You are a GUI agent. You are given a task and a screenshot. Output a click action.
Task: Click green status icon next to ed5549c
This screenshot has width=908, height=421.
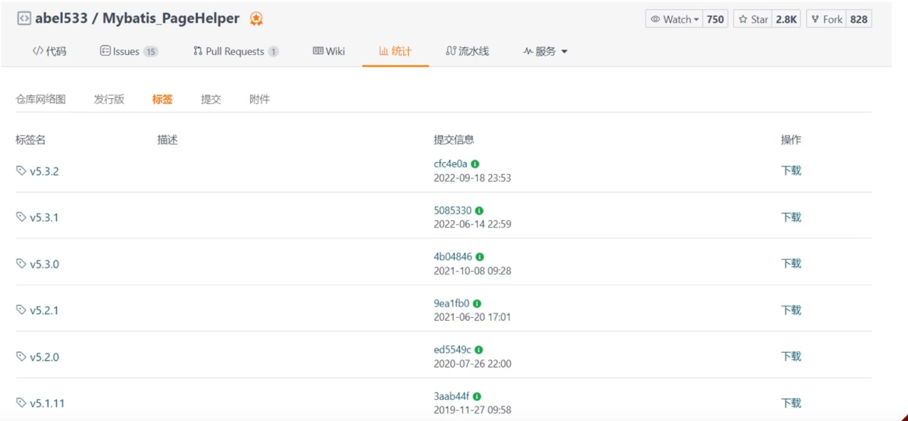tap(478, 350)
